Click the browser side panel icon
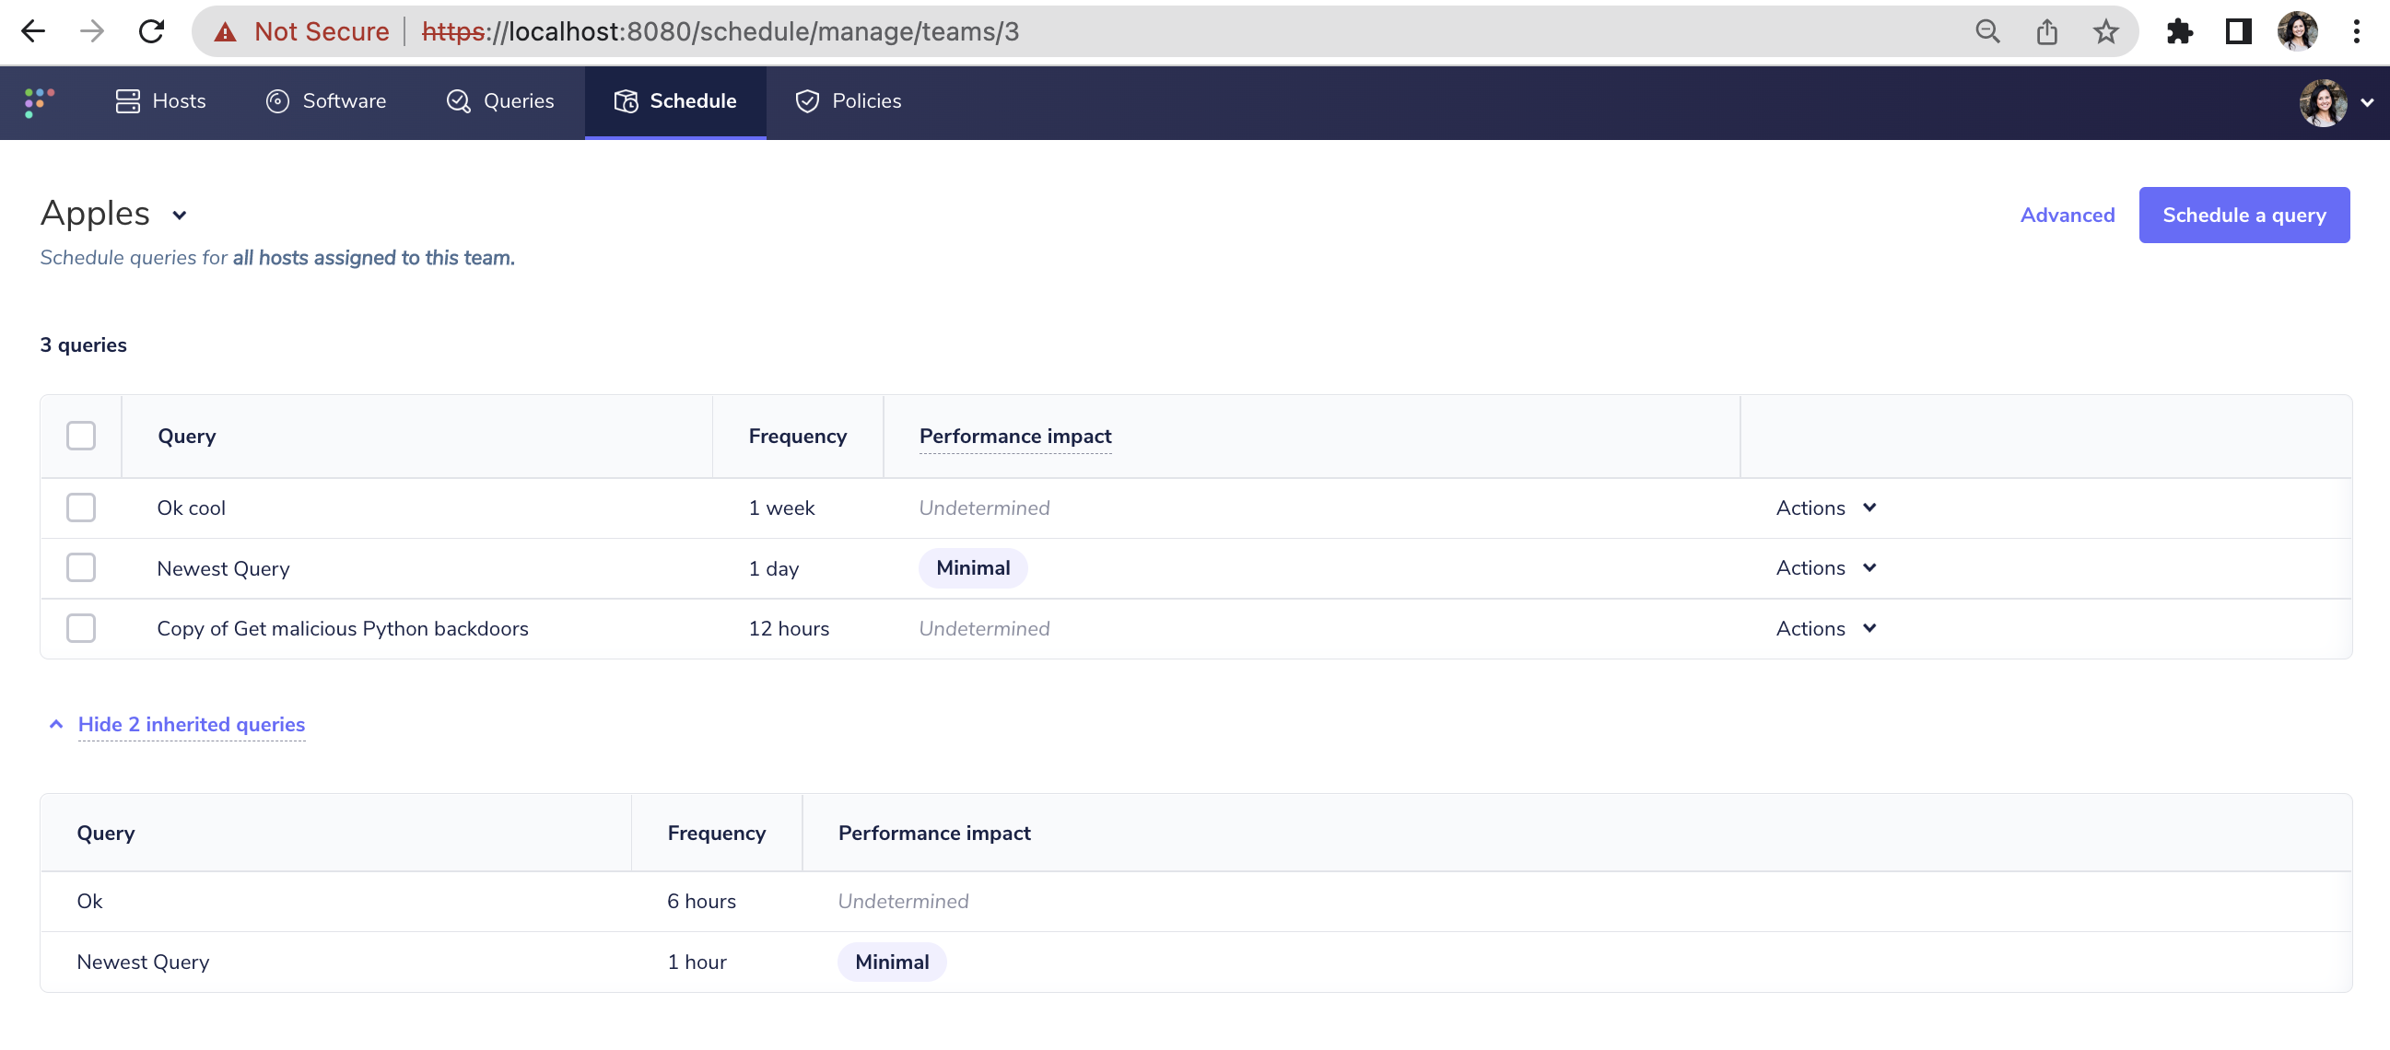 click(x=2239, y=30)
